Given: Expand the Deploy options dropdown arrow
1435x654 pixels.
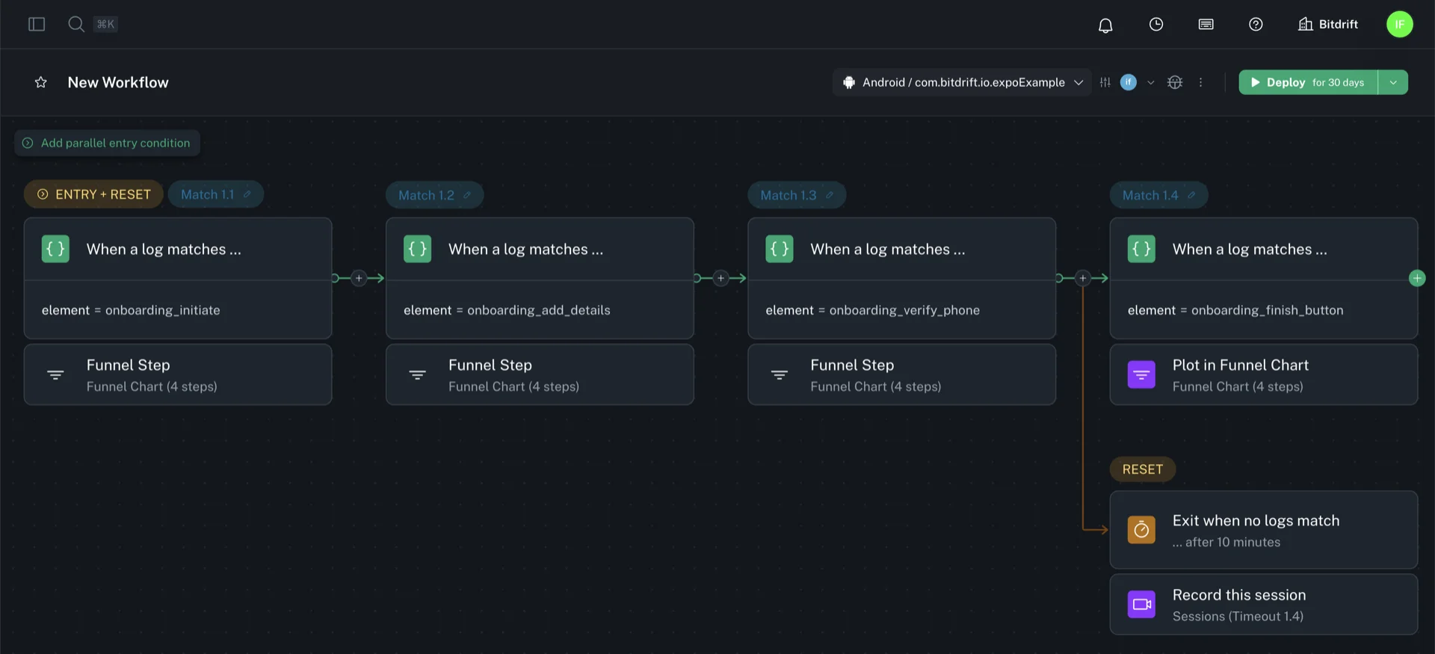Looking at the screenshot, I should click(x=1393, y=82).
